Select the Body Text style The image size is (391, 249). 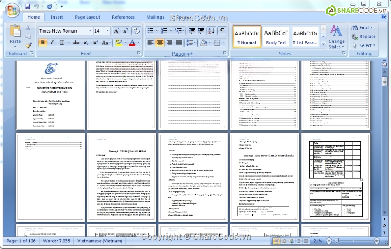tap(276, 36)
